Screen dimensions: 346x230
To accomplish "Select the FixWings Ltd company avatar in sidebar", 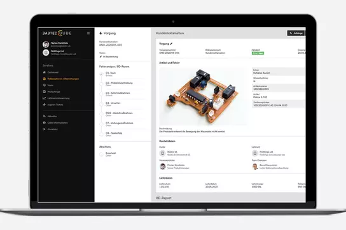I will 46,53.
